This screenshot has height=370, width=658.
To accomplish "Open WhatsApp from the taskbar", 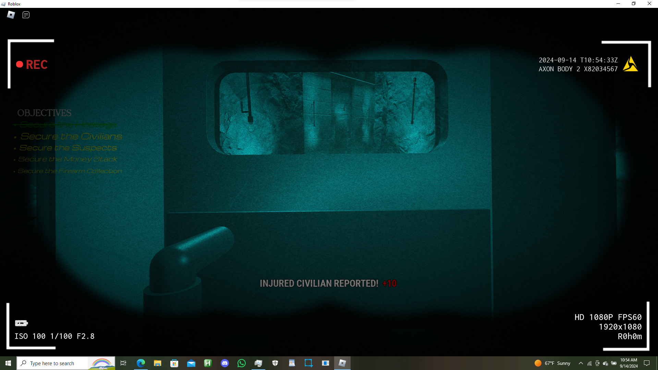I will point(242,363).
